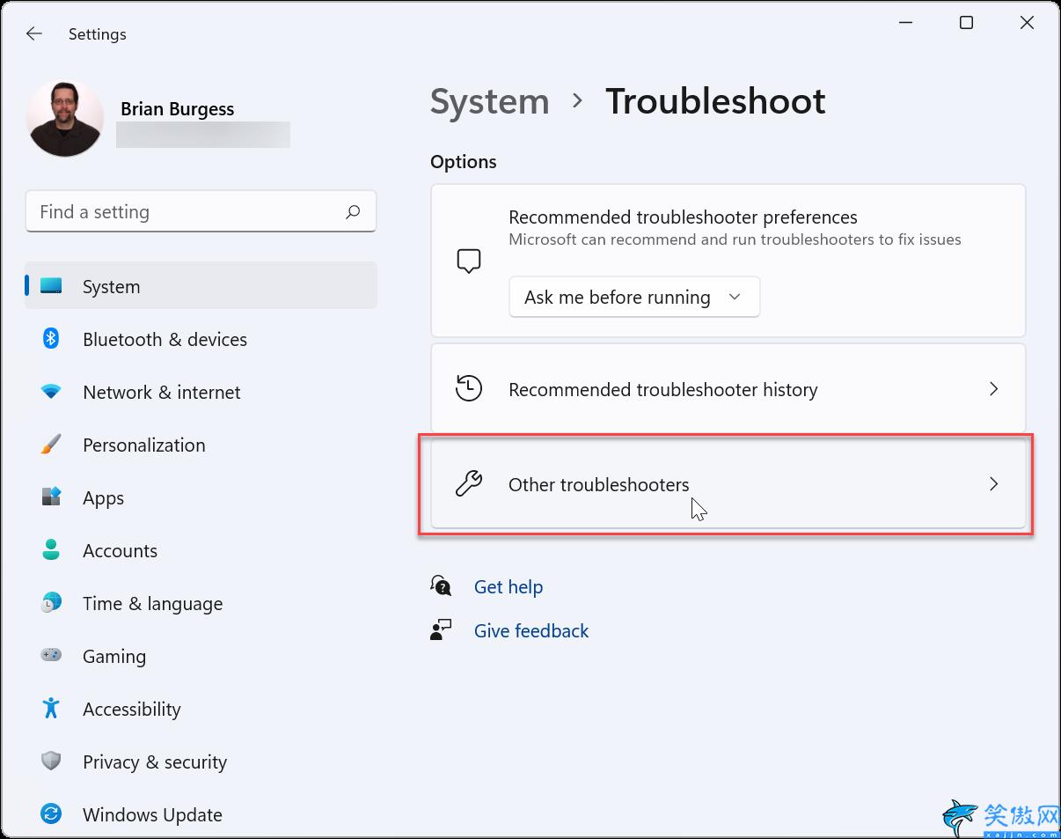Click the Recommended troubleshooter history label
This screenshot has height=839, width=1061.
coord(663,389)
